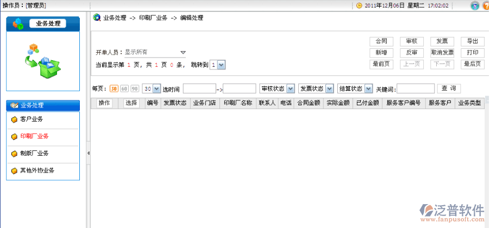Click the globe search icon in breadcrumb

pyautogui.click(x=97, y=17)
